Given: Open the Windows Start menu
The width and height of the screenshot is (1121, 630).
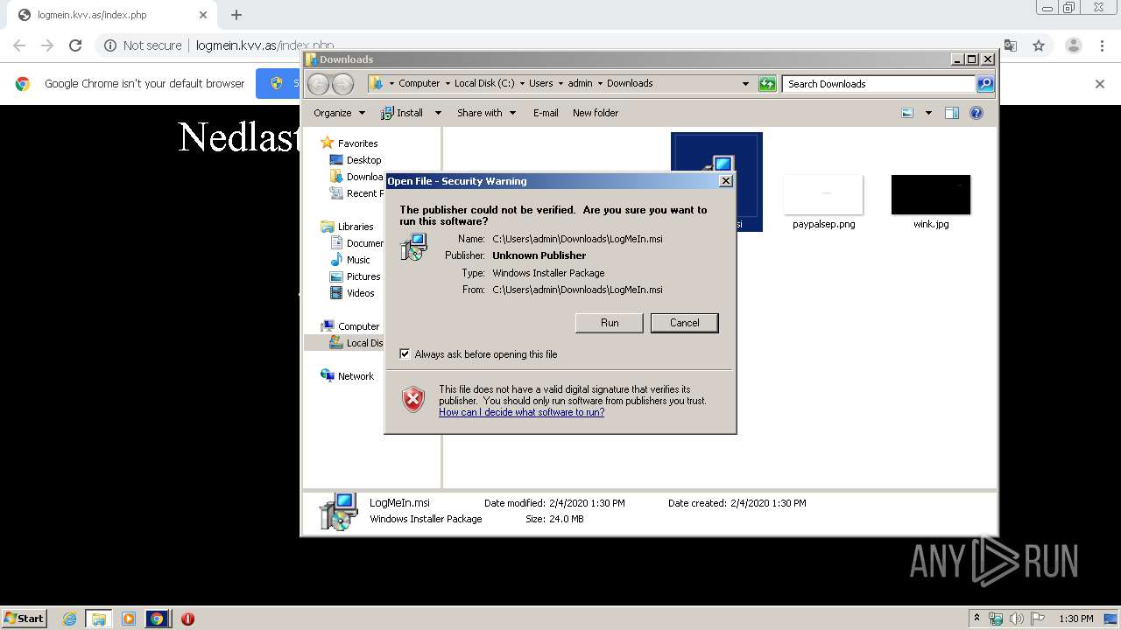Looking at the screenshot, I should pyautogui.click(x=25, y=618).
